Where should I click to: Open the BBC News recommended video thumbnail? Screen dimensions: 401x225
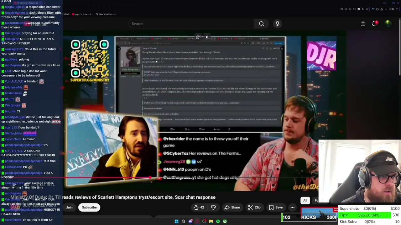pos(319,212)
